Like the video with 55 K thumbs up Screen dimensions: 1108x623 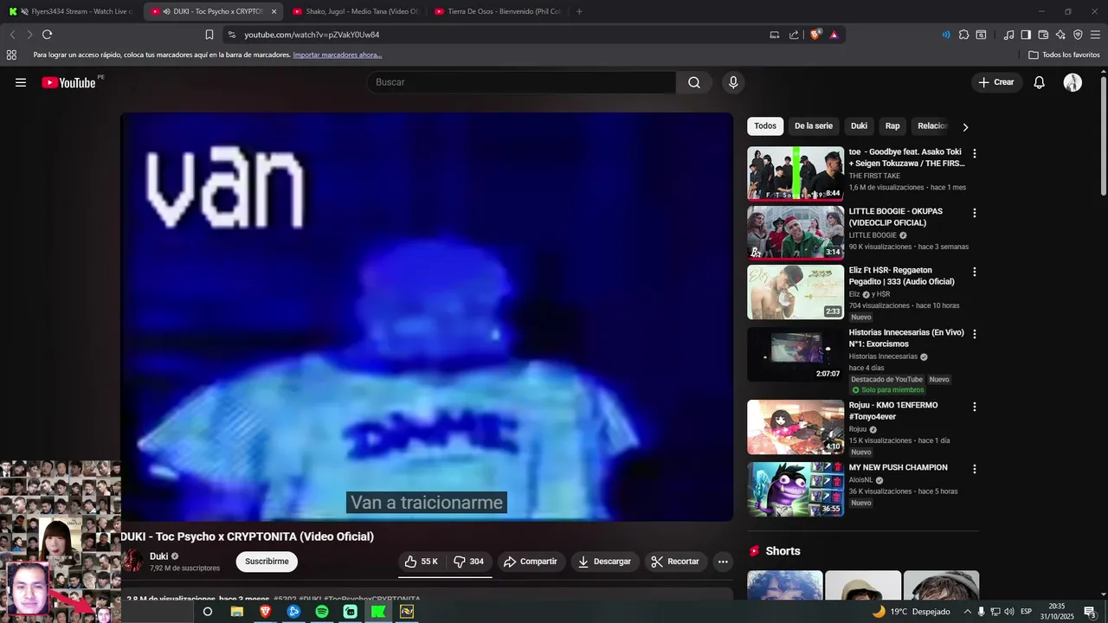click(422, 562)
